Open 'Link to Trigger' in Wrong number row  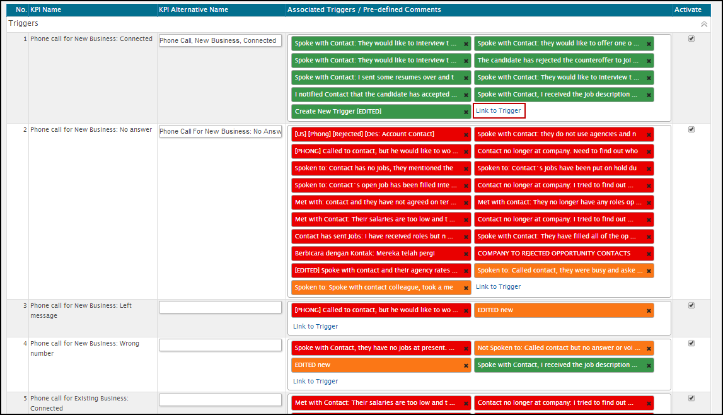coord(316,382)
